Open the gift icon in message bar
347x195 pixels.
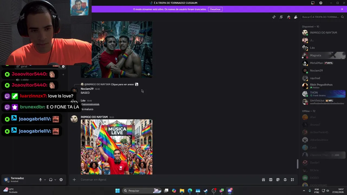tap(263, 180)
